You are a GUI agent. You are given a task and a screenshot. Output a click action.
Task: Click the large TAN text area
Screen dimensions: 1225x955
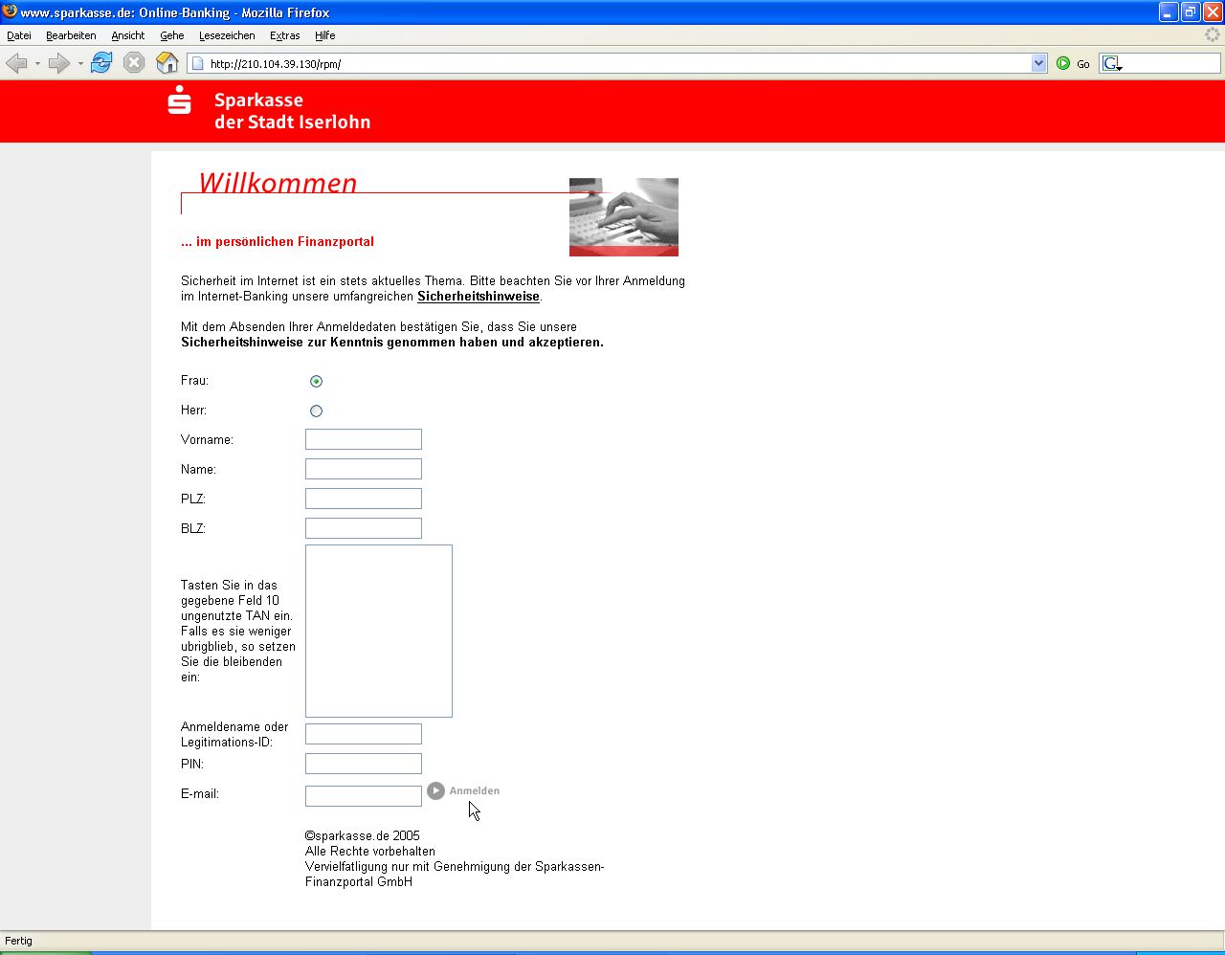[379, 631]
